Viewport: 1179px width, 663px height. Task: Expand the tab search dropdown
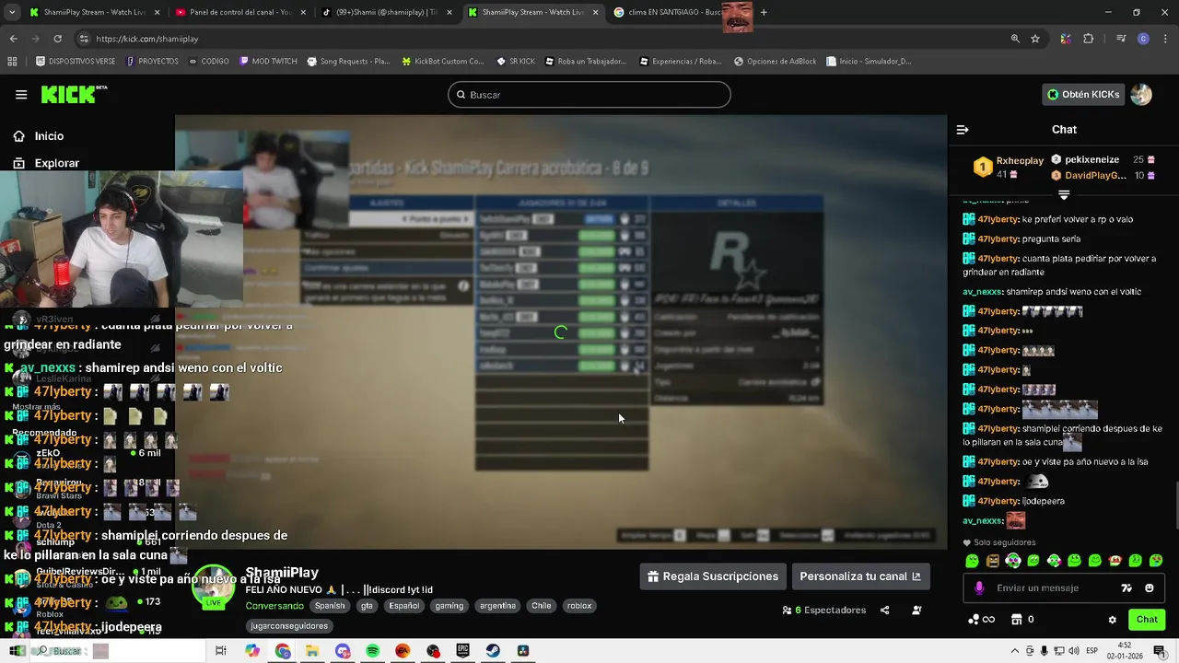[x=12, y=12]
